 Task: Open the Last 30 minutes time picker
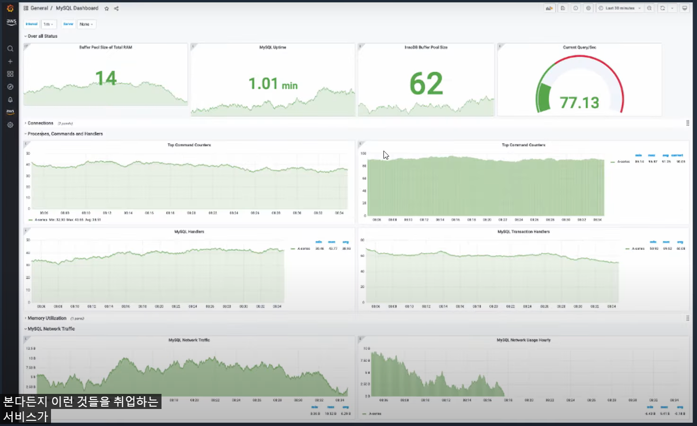pyautogui.click(x=620, y=8)
